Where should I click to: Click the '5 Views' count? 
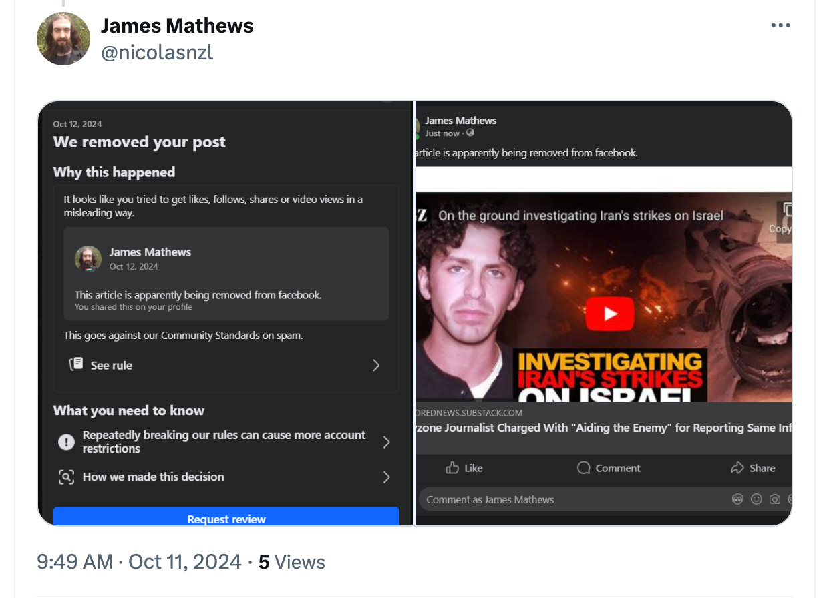pos(292,562)
